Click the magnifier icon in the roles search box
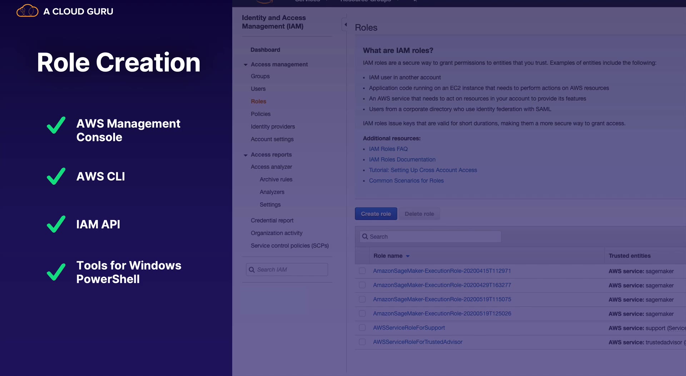This screenshot has width=686, height=376. pyautogui.click(x=365, y=237)
